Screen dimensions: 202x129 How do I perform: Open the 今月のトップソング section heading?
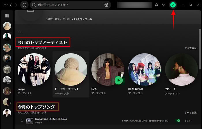(x=36, y=107)
